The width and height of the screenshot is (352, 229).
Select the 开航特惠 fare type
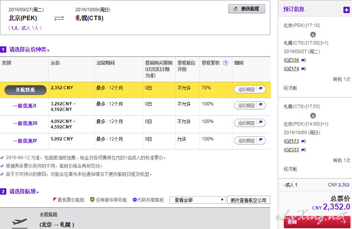point(25,90)
